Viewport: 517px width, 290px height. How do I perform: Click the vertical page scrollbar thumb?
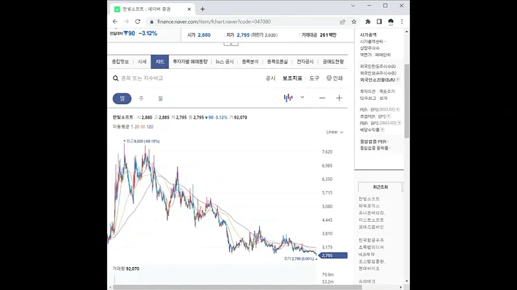406,100
